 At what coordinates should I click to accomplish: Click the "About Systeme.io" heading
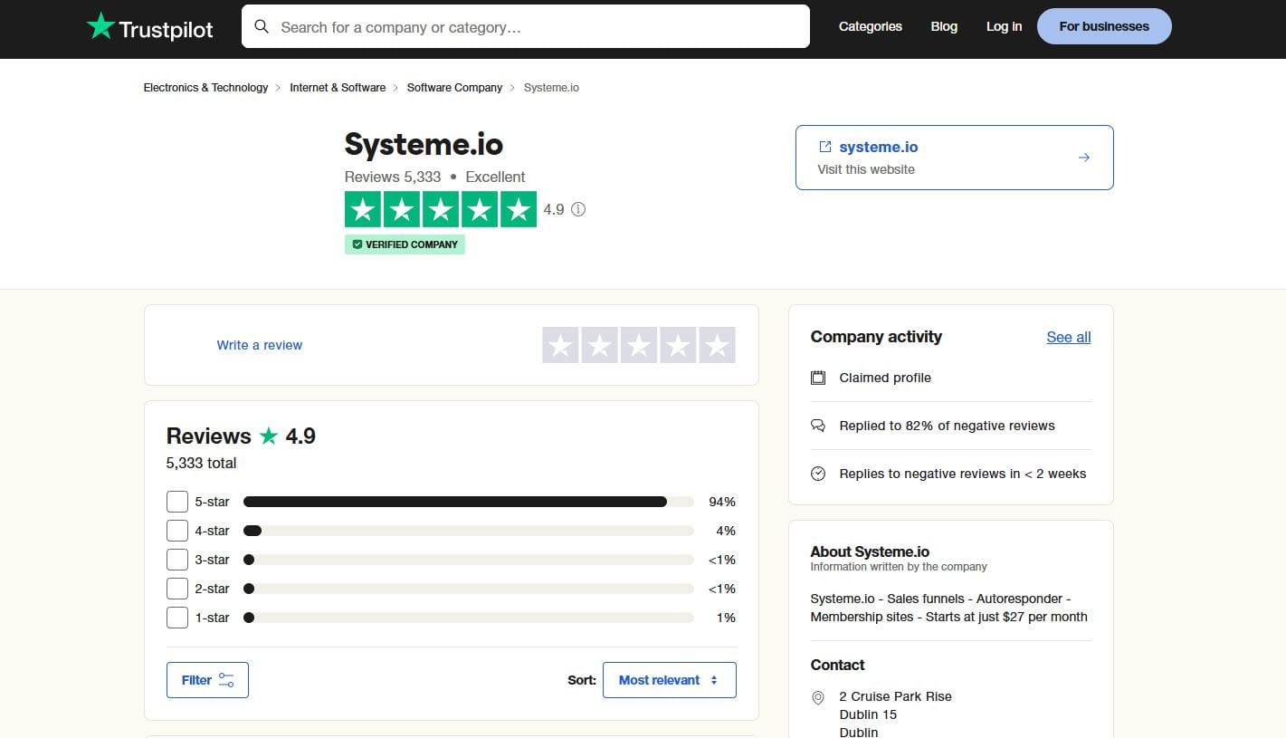870,551
